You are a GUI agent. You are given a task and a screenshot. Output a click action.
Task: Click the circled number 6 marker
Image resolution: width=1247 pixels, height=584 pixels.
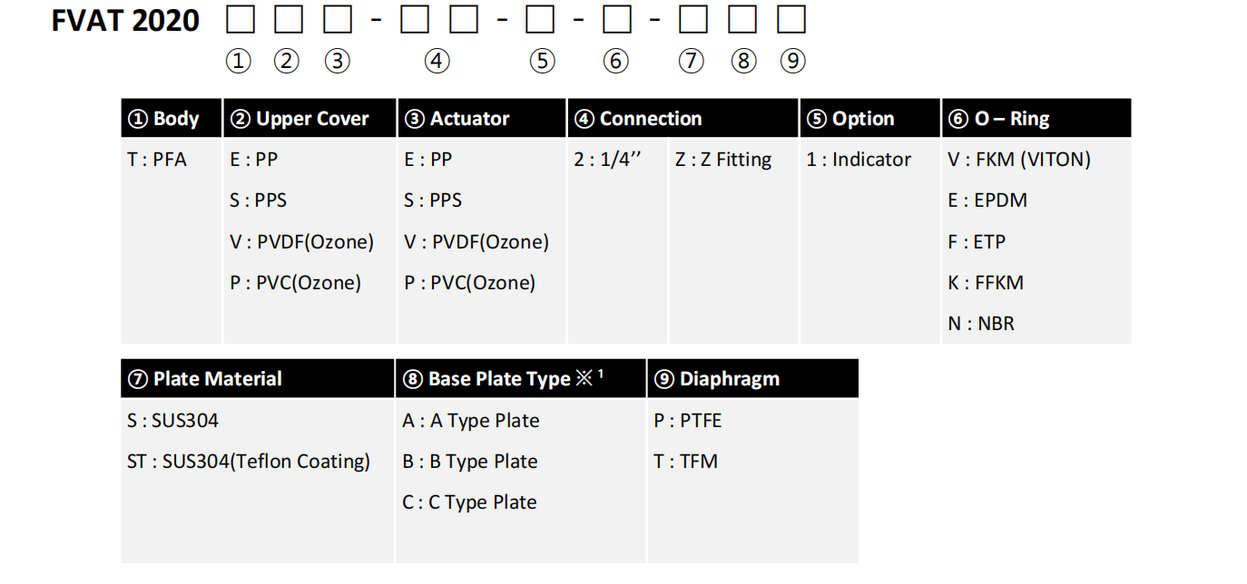tap(615, 61)
